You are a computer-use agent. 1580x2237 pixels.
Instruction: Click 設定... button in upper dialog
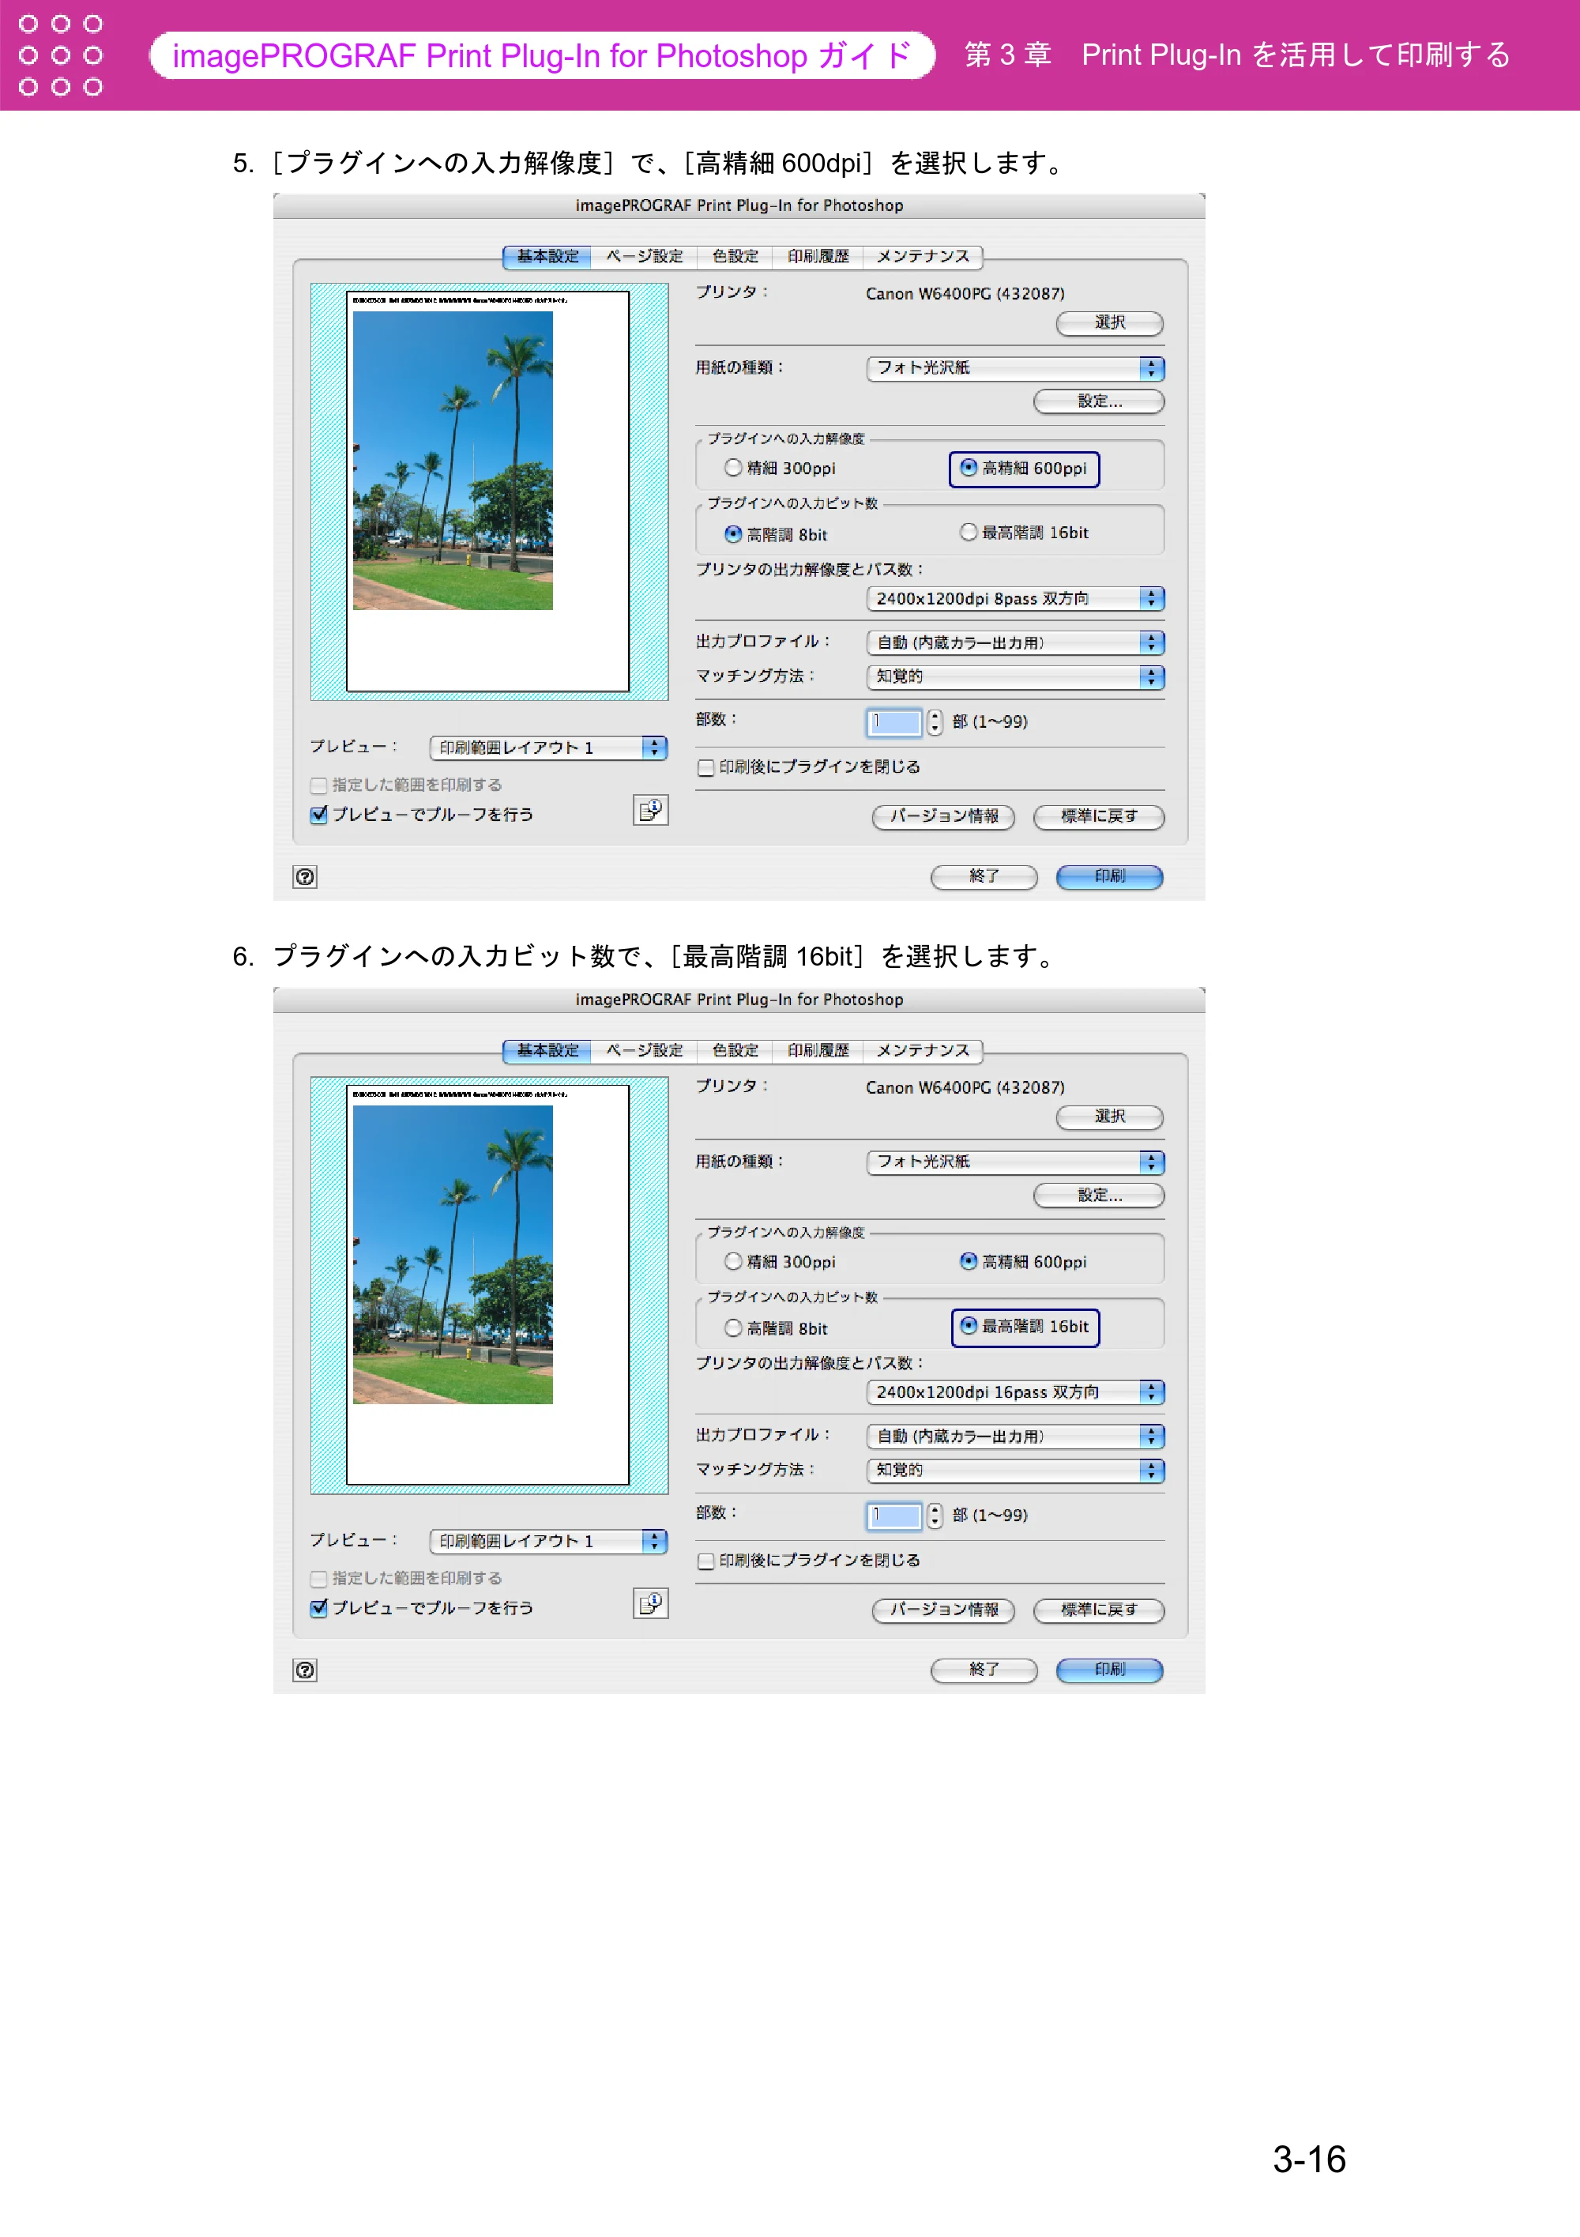(x=1099, y=401)
